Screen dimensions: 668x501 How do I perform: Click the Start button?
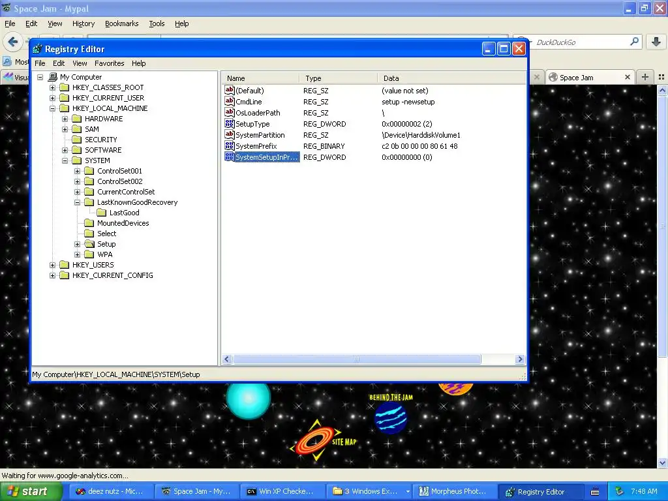coord(31,492)
